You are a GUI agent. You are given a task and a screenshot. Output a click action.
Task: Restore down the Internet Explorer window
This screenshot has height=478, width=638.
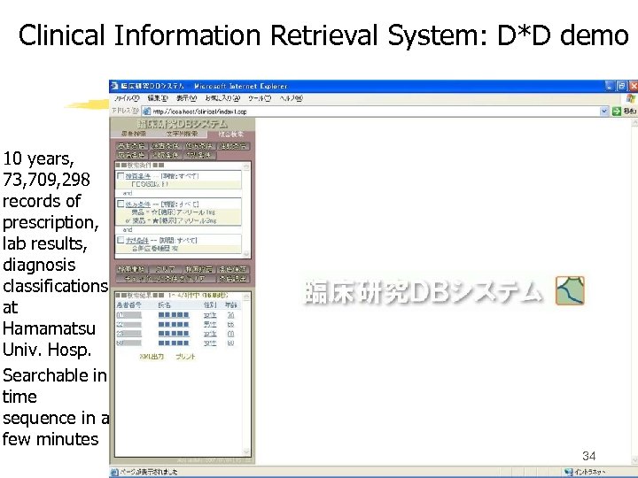point(621,86)
